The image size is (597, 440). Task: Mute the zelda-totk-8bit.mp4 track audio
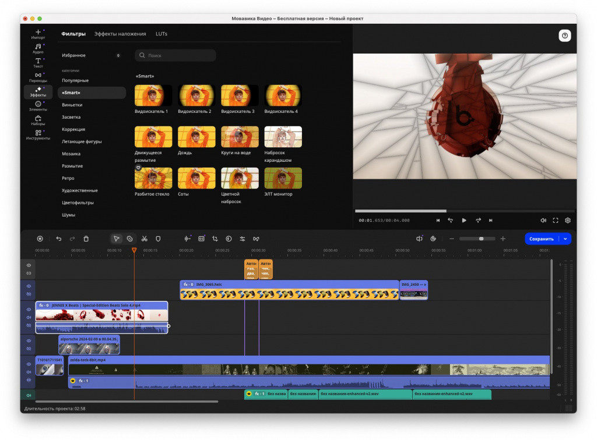click(x=29, y=372)
